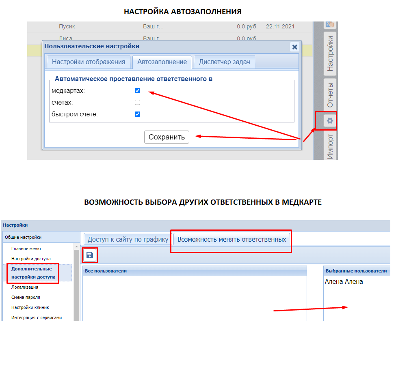Select Локализация in the settings tree
Screen dimensions: 396x371
(x=25, y=287)
